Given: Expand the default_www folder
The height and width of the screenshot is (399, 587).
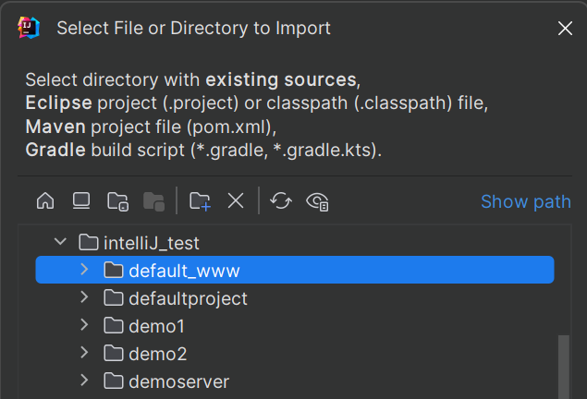Looking at the screenshot, I should tap(84, 270).
